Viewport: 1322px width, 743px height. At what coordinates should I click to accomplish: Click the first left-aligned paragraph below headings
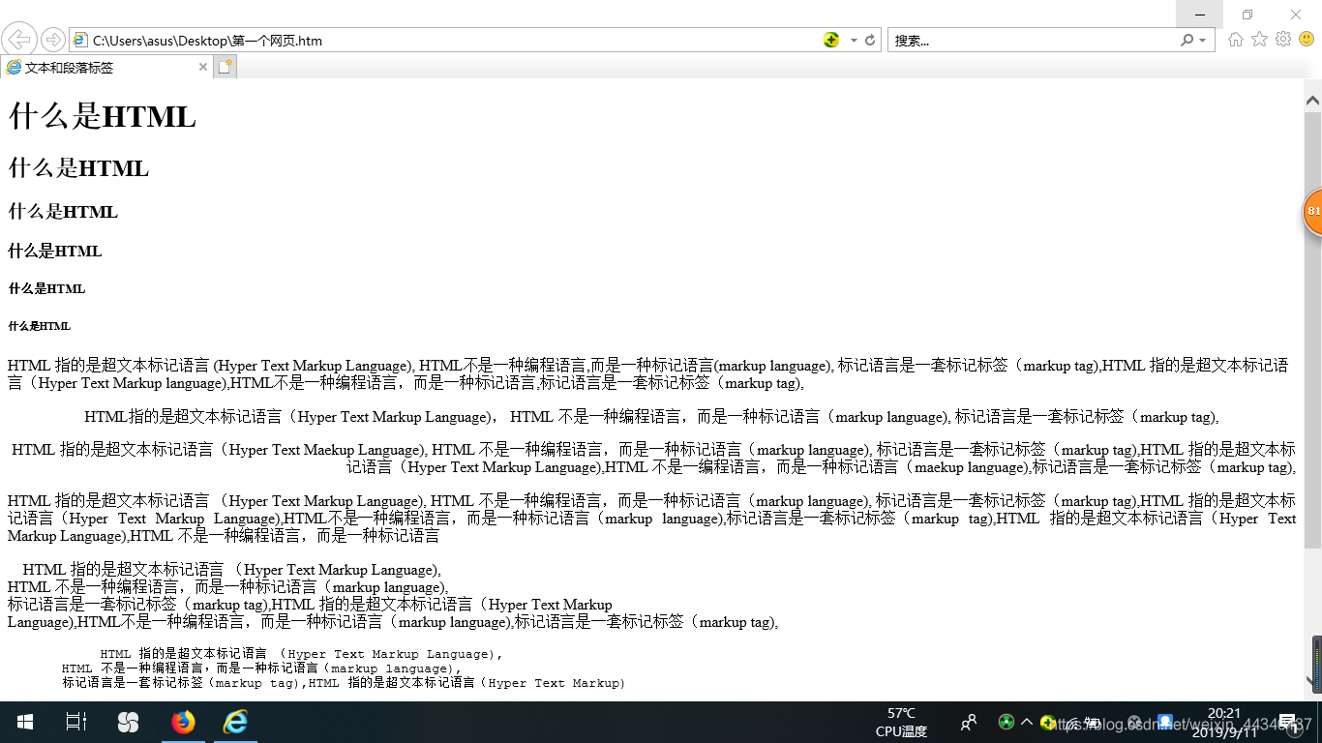coord(648,374)
